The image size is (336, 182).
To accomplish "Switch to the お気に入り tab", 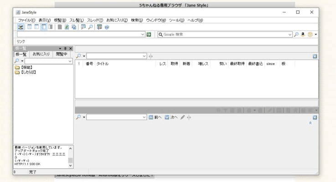I will point(41,54).
